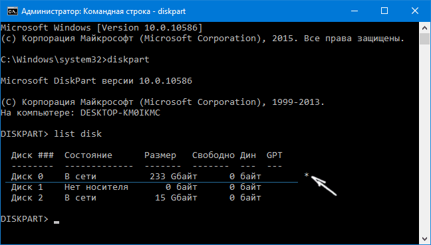Close the command prompt window
The height and width of the screenshot is (245, 431).
(x=414, y=11)
